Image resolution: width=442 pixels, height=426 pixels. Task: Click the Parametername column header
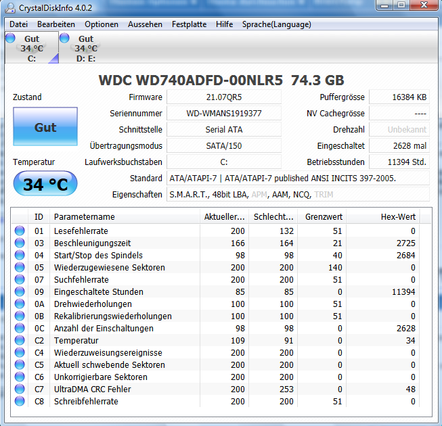pos(125,217)
